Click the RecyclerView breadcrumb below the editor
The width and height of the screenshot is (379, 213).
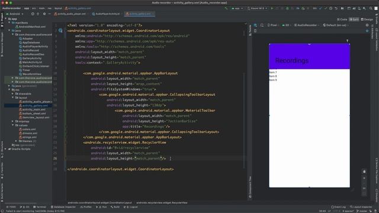point(162,203)
